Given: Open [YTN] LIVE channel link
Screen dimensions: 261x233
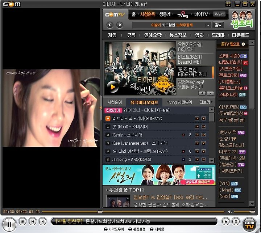Looking at the screenshot, I should pyautogui.click(x=229, y=184).
